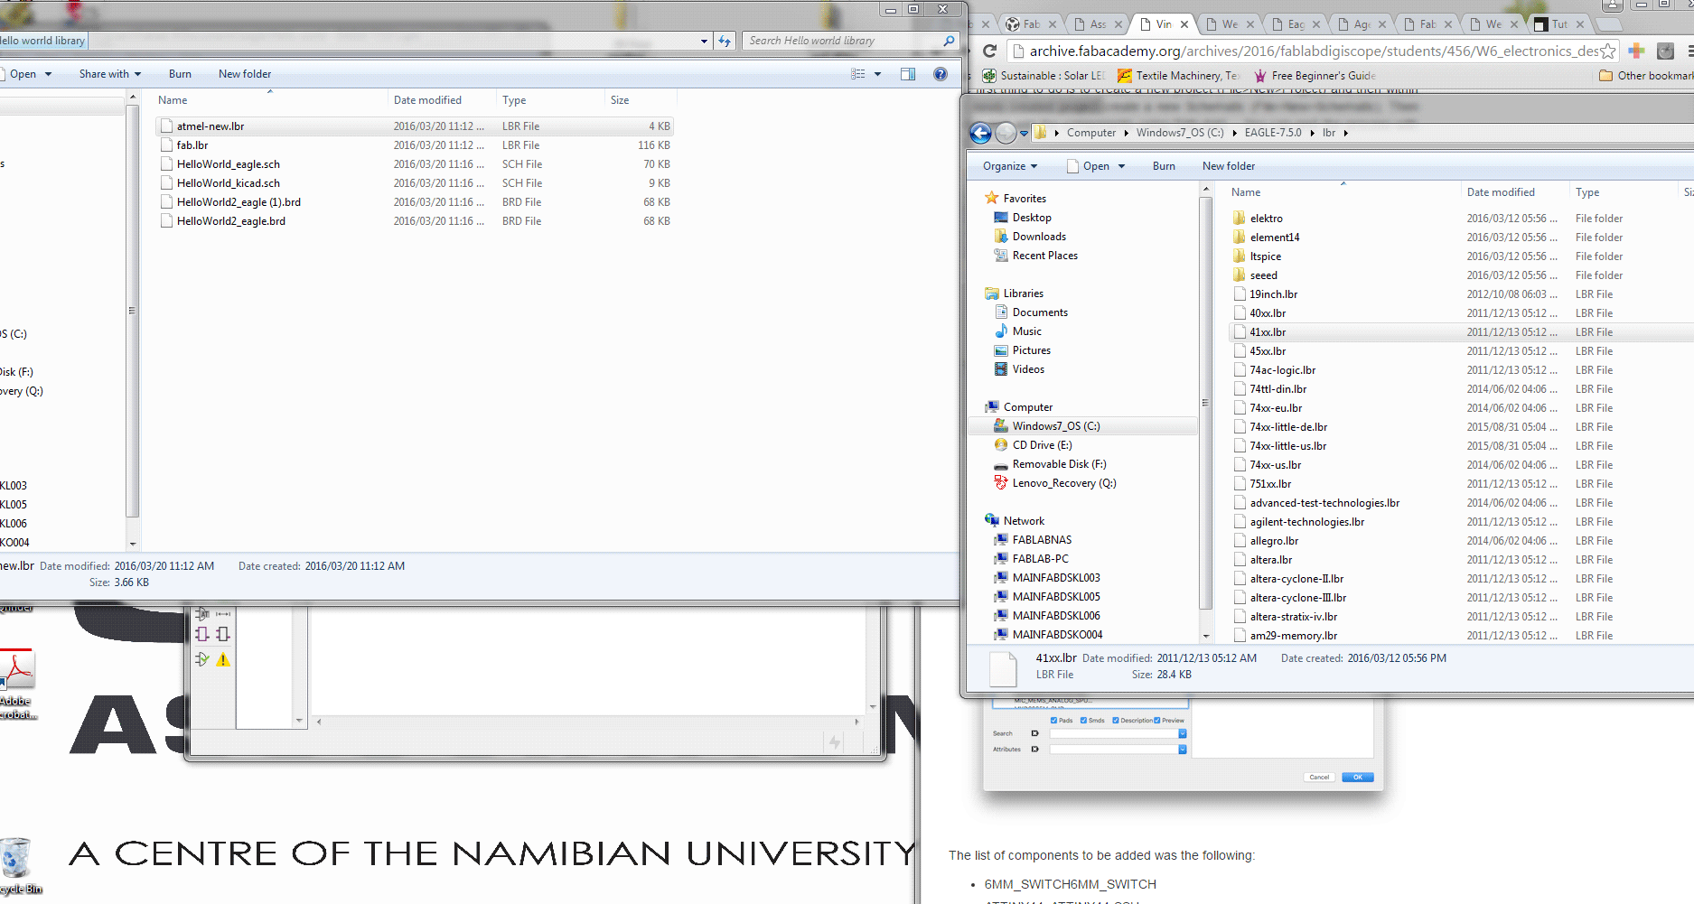Click the change view icon in Hello world window
This screenshot has width=1694, height=904.
858,74
